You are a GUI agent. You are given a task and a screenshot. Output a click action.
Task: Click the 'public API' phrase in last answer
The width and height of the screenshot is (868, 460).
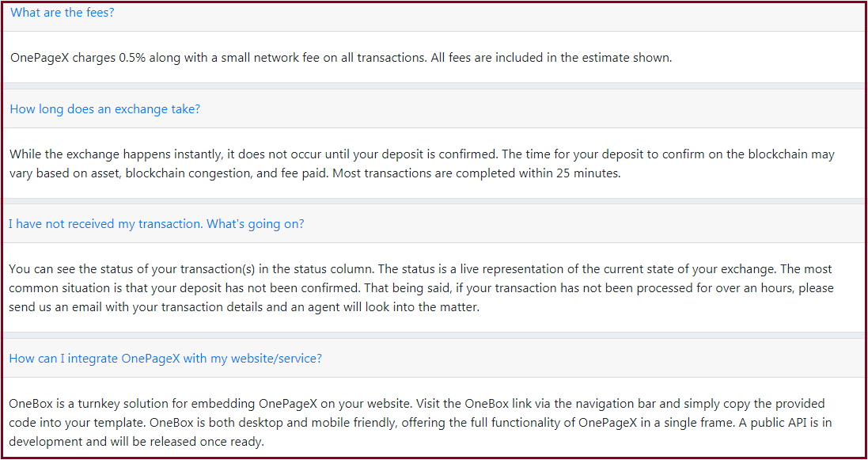click(773, 422)
